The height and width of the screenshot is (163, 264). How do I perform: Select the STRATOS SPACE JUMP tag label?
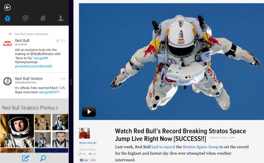pyautogui.click(x=222, y=138)
